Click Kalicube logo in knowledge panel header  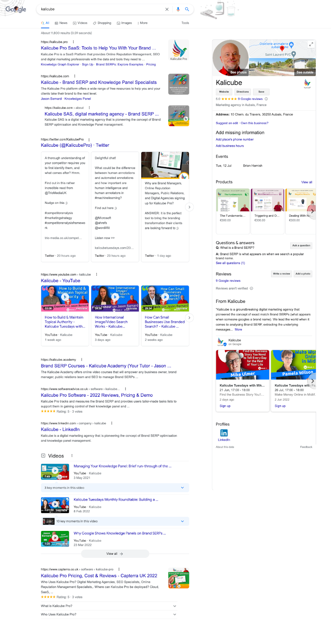coord(307,83)
